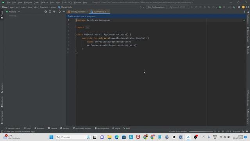Screen dimensions: 250x141
Task: Open the Version Control tool window
Action: coord(13,128)
